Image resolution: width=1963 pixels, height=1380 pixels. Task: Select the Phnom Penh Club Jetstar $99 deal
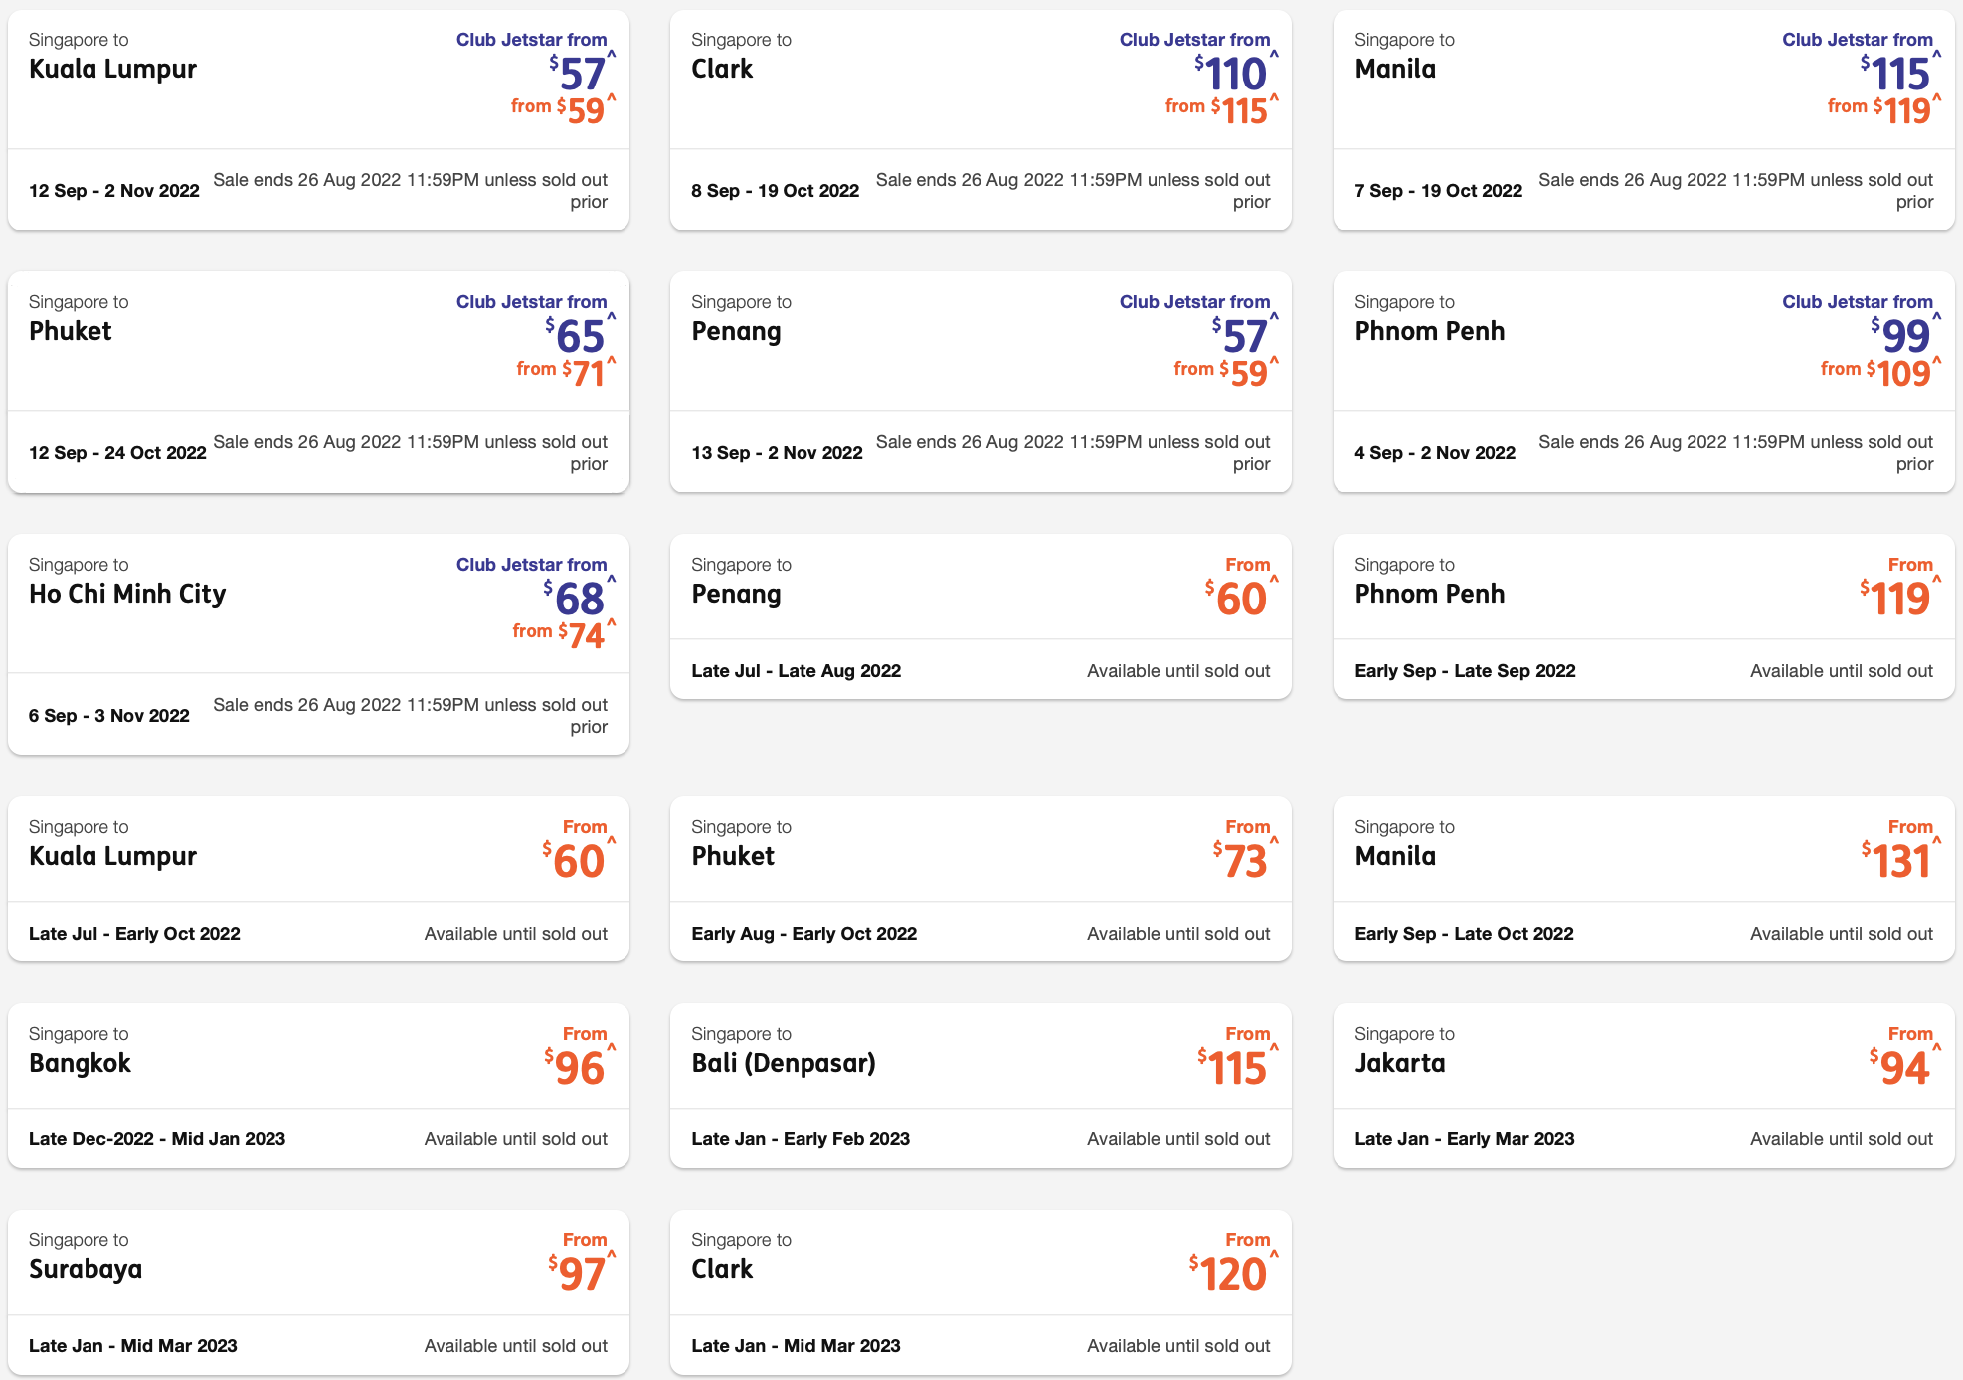point(1644,383)
